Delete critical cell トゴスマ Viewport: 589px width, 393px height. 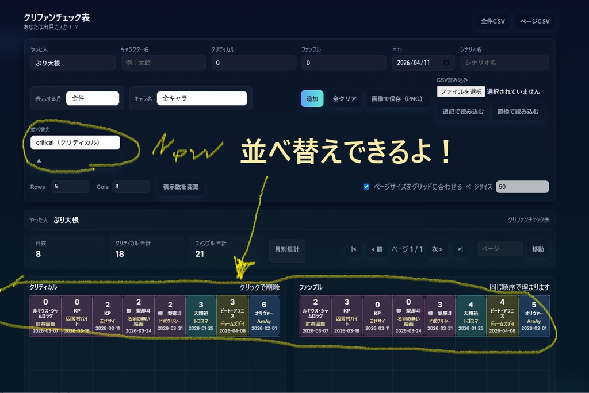201,315
